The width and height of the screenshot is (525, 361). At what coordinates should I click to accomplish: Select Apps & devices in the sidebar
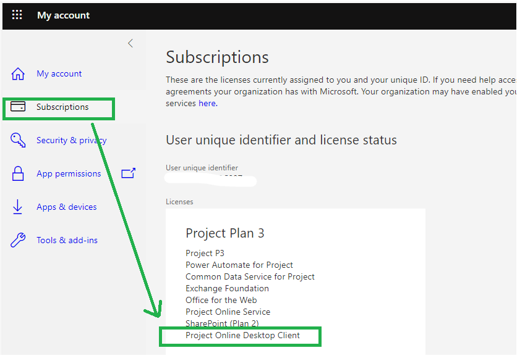(x=66, y=207)
